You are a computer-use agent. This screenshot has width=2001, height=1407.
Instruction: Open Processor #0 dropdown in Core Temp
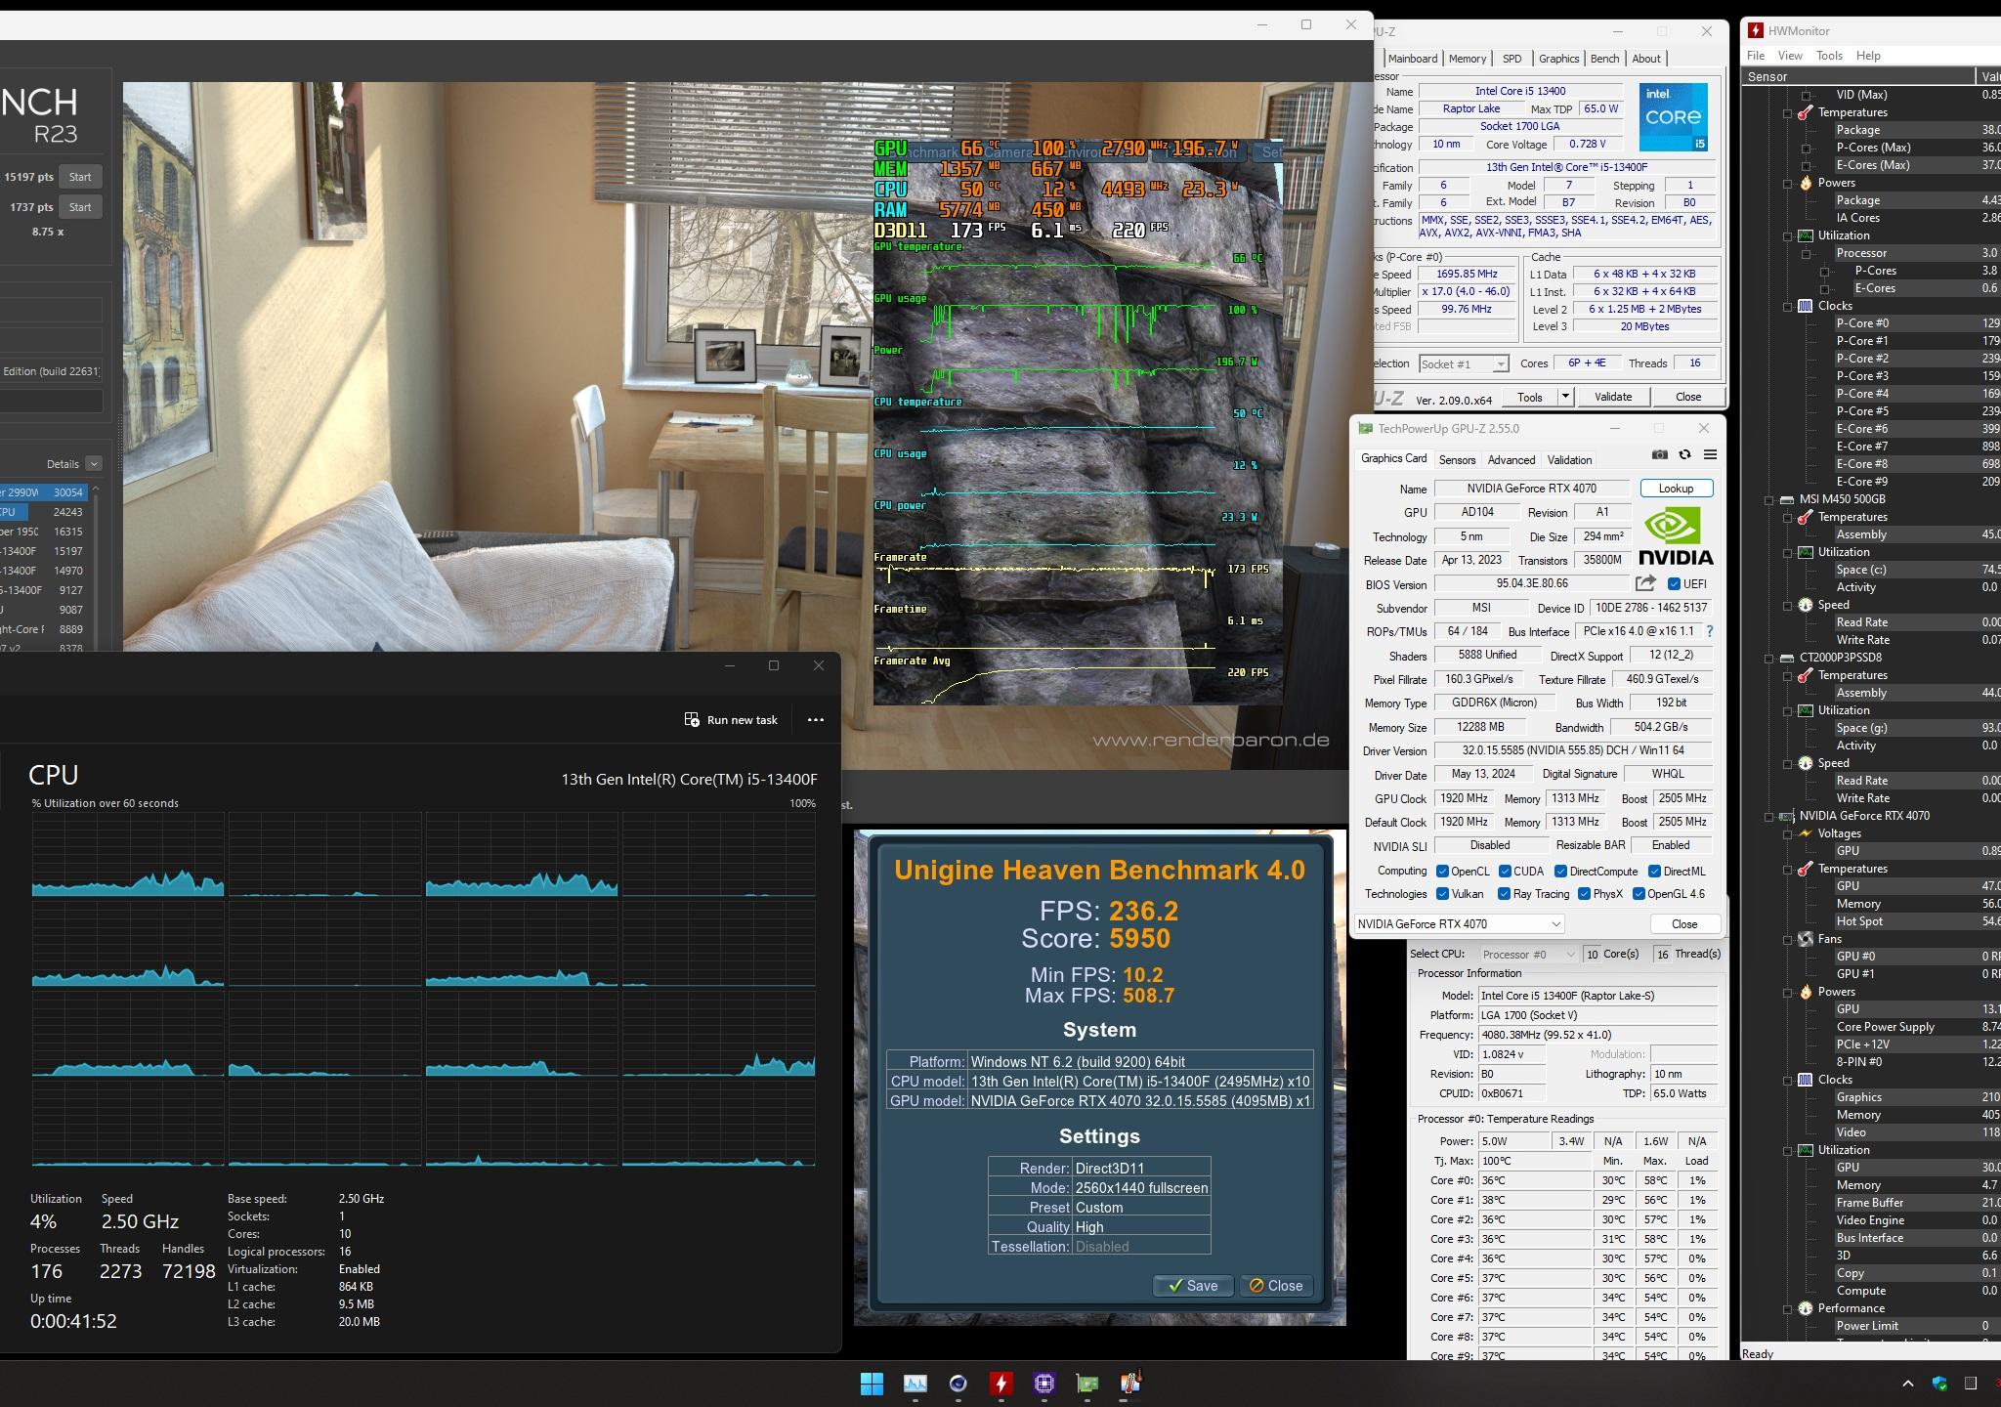[x=1528, y=955]
